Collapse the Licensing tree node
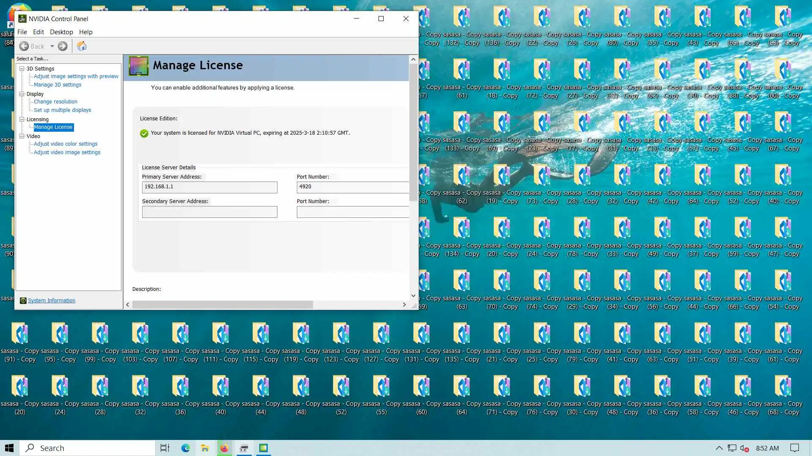The image size is (812, 456). [x=22, y=119]
